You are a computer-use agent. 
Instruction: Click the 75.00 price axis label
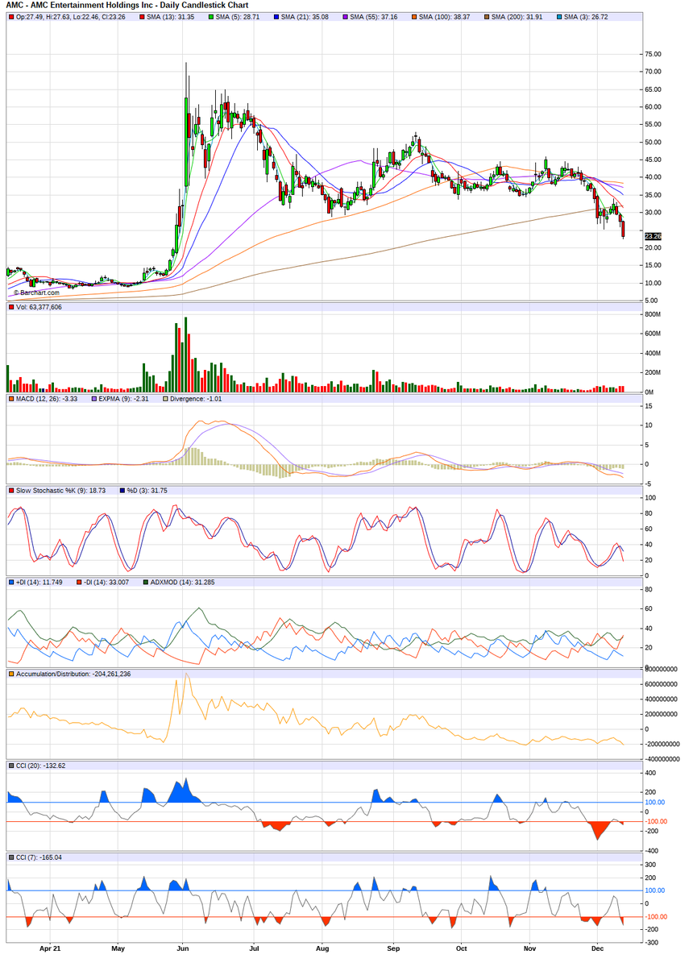[x=653, y=54]
